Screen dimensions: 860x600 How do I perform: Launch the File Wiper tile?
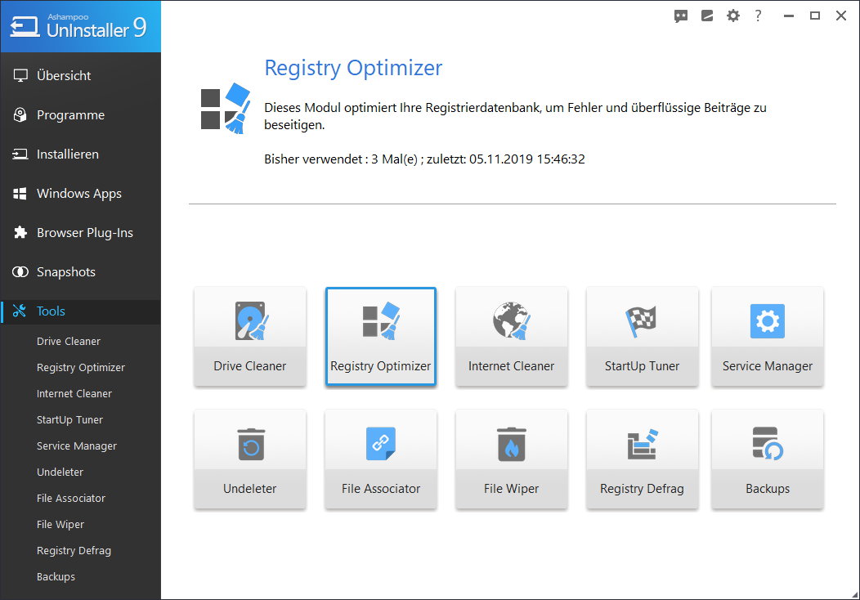[x=511, y=459]
